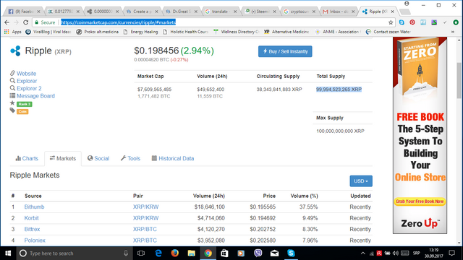Viewport: 463px width, 260px height.
Task: Open Alternative Medicine bookmark
Action: [x=286, y=32]
